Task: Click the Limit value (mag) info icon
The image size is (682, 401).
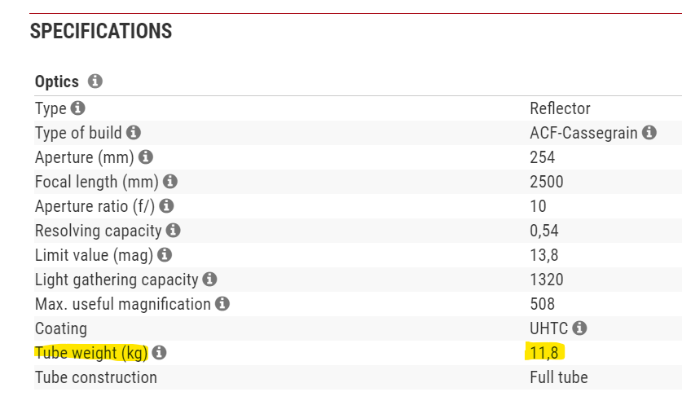Action: 165,255
